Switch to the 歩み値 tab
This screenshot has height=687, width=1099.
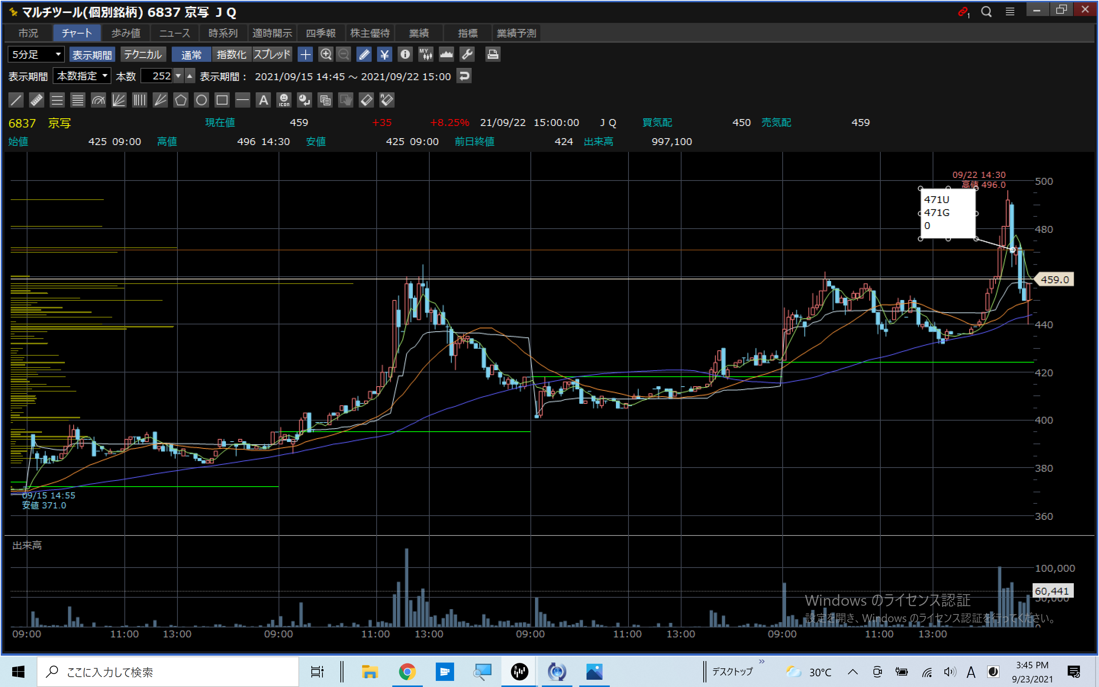coord(126,33)
